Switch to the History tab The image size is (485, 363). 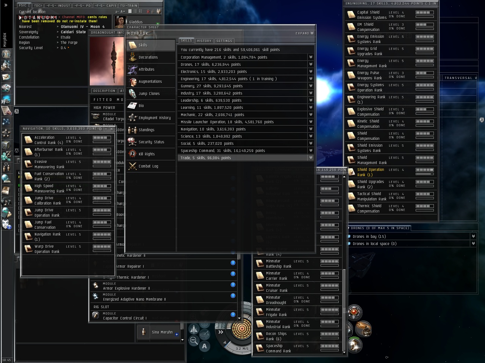(204, 41)
